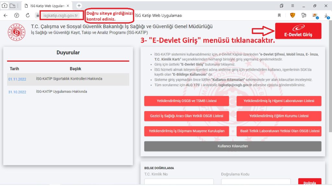Open Yetkilendirilmiş Eğitim Kurumu Listesi
The image size is (332, 186).
(279, 116)
